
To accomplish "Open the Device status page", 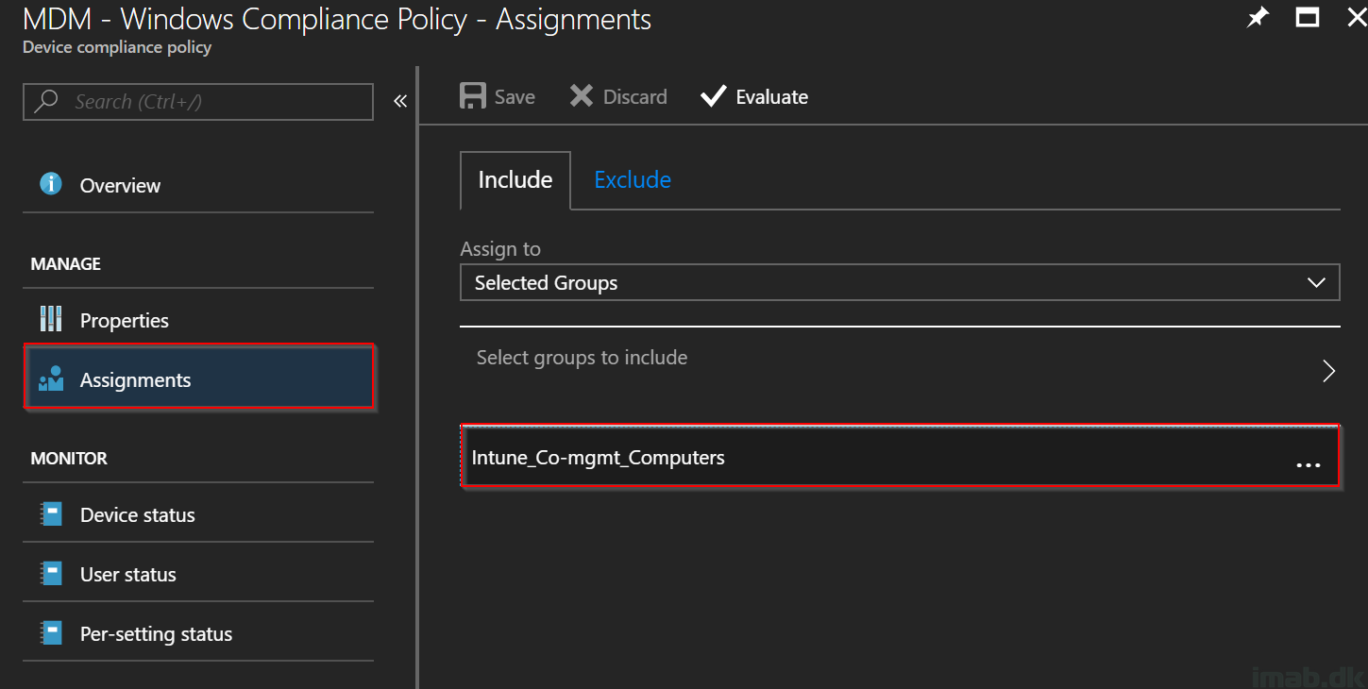I will click(198, 514).
